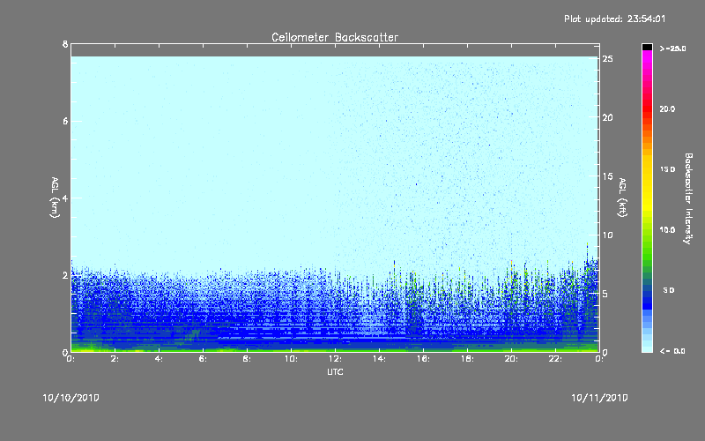Click the 8 tick on the km axis
This screenshot has width=705, height=441.
[x=65, y=44]
